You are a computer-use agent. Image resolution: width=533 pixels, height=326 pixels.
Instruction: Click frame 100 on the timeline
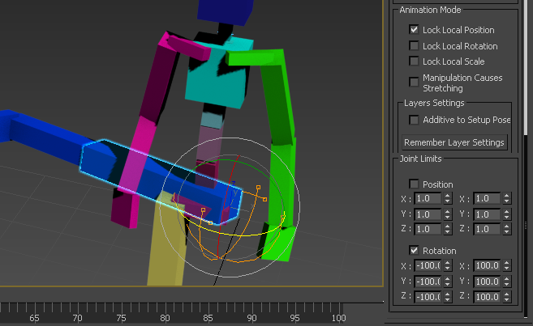pyautogui.click(x=338, y=318)
